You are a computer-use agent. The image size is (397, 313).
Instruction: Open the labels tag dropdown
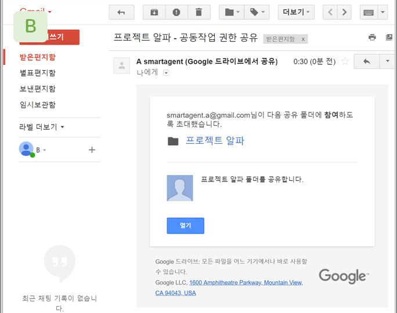click(x=257, y=12)
